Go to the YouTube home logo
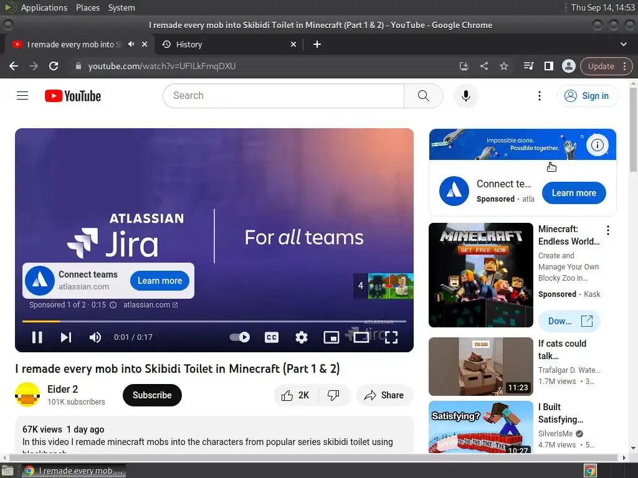Screen dimensions: 638x478 [x=73, y=96]
